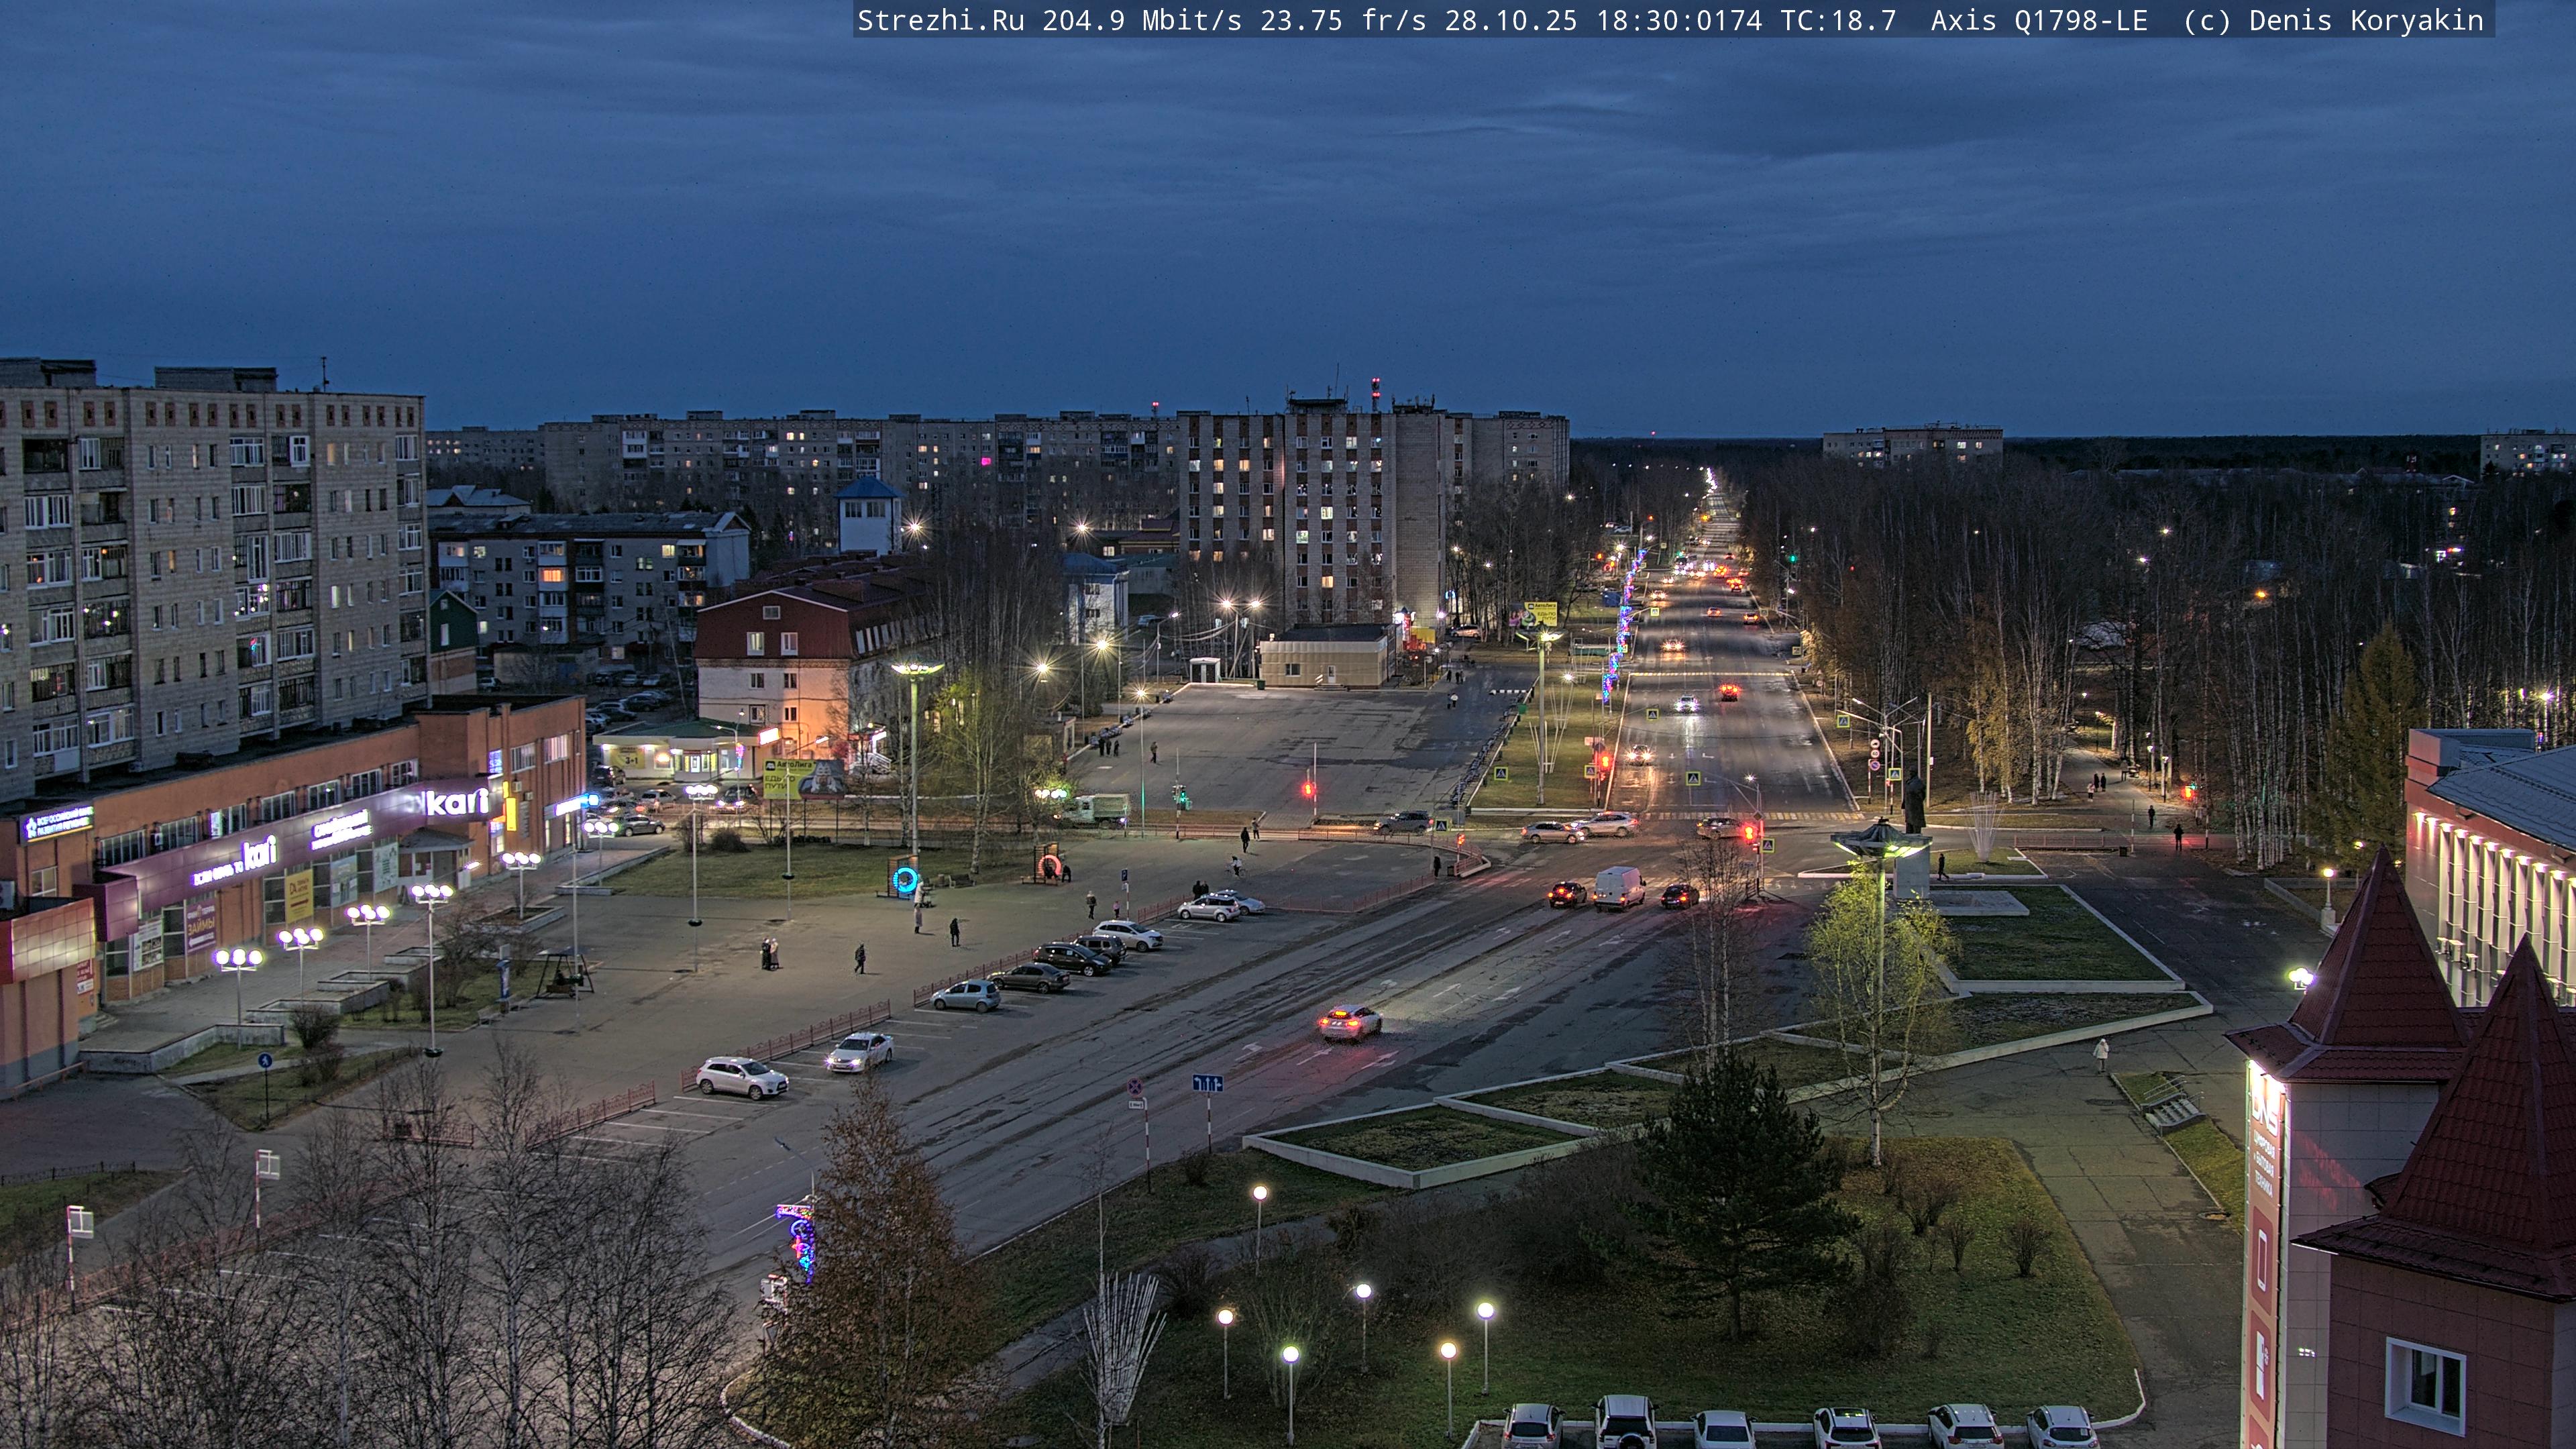Click the Strezhi.Ru text in overlay

tap(940, 20)
